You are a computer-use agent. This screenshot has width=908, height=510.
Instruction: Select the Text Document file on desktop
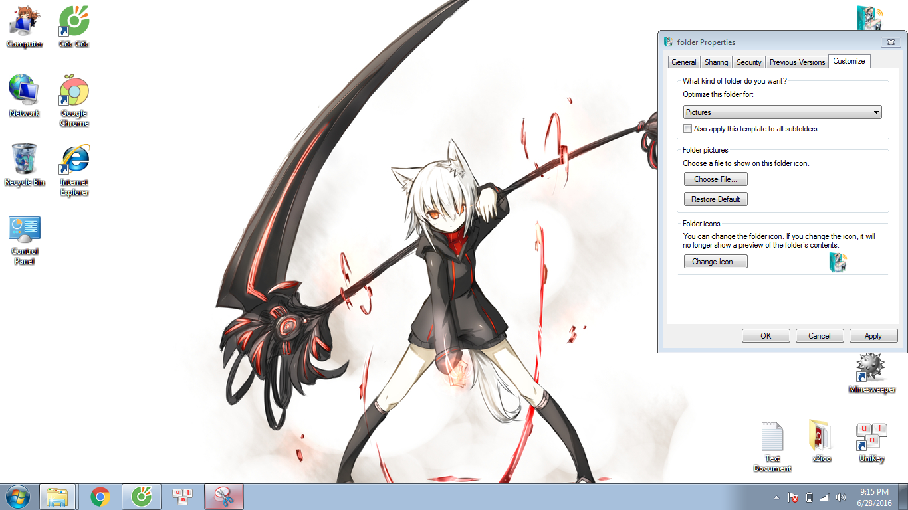click(772, 446)
